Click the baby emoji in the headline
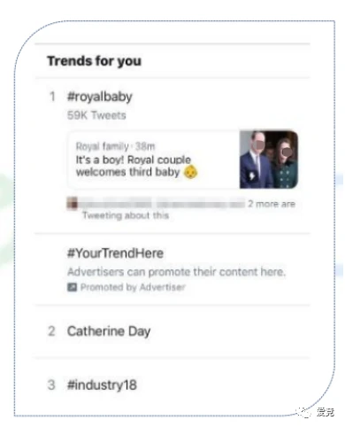Image resolution: width=345 pixels, height=428 pixels. click(190, 172)
